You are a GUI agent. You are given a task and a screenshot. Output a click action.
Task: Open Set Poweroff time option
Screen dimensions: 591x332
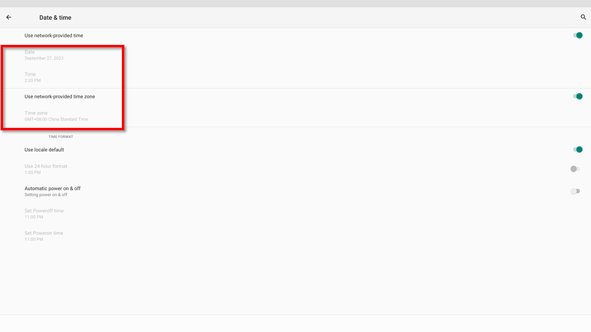click(x=44, y=213)
